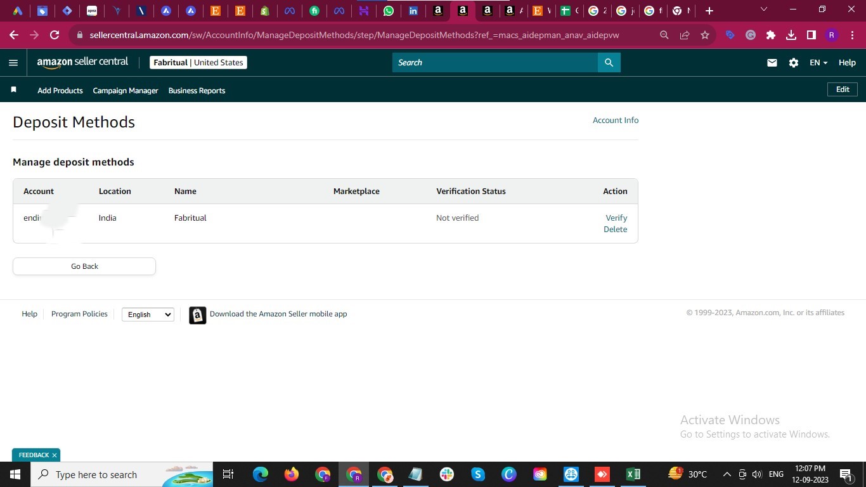The width and height of the screenshot is (866, 487).
Task: Open the notification center icon
Action: pos(846,474)
